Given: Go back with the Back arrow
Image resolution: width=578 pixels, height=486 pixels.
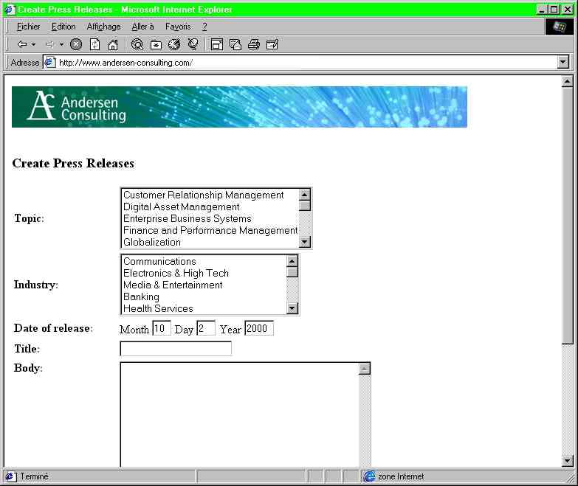Looking at the screenshot, I should pyautogui.click(x=22, y=44).
